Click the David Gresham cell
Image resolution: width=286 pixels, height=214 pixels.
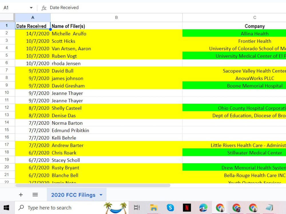click(116, 86)
